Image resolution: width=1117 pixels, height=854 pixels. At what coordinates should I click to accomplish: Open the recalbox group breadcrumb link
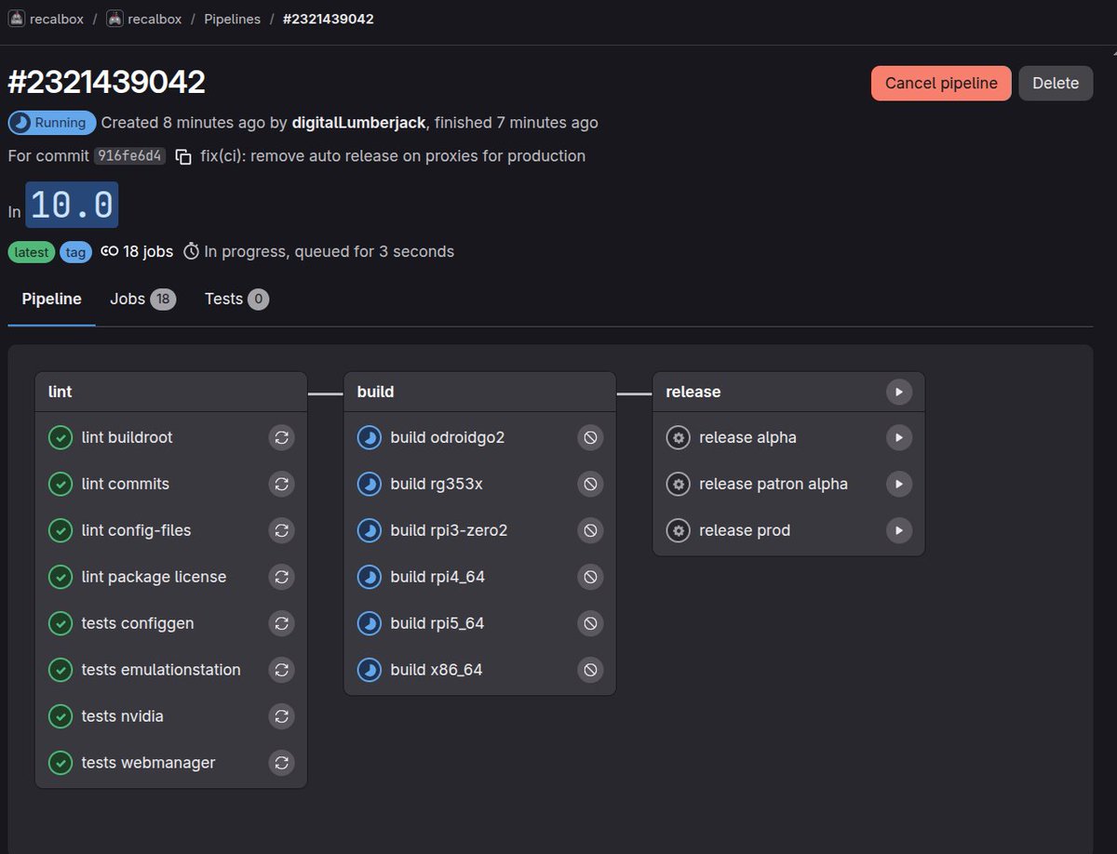coord(57,19)
